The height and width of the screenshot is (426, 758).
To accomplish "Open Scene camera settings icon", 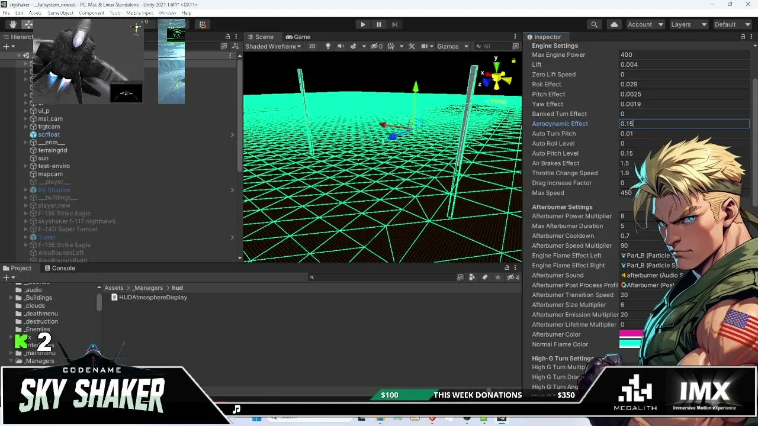I will [x=426, y=46].
